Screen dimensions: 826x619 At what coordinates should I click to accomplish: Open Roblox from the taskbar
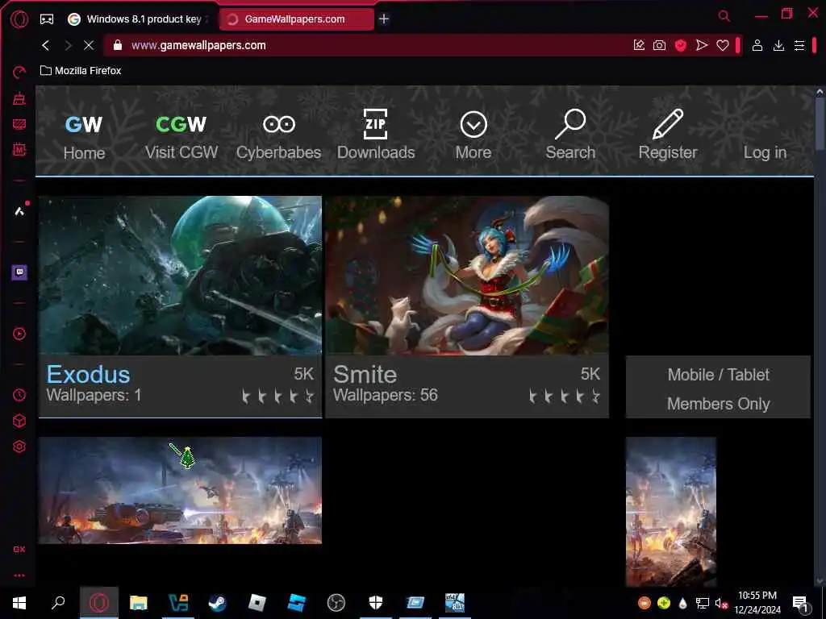point(257,603)
